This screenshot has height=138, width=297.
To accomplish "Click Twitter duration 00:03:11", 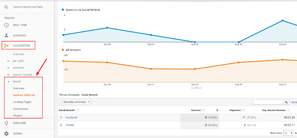I will 290,125.
